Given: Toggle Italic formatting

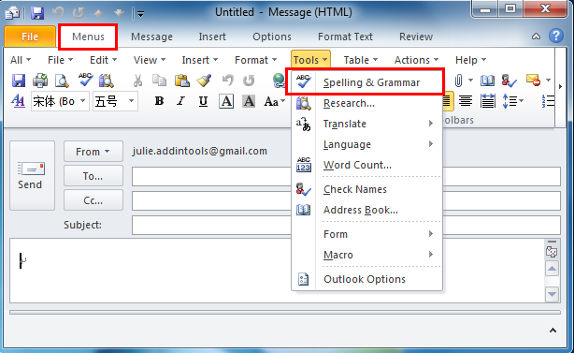Looking at the screenshot, I should tap(180, 101).
